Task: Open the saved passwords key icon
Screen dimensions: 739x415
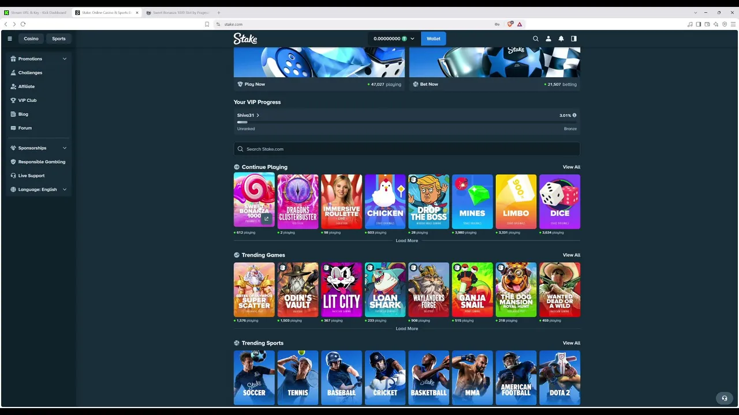Action: [x=497, y=24]
